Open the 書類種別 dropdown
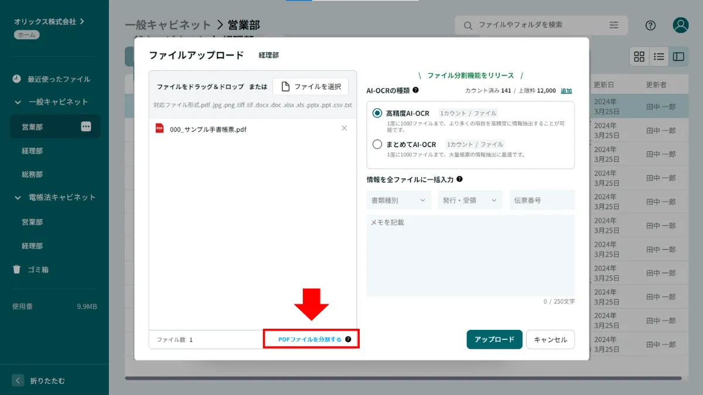The width and height of the screenshot is (703, 395). coord(398,200)
